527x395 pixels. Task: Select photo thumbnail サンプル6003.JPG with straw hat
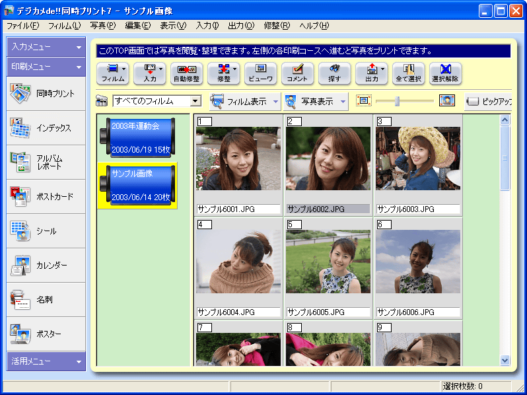point(418,159)
